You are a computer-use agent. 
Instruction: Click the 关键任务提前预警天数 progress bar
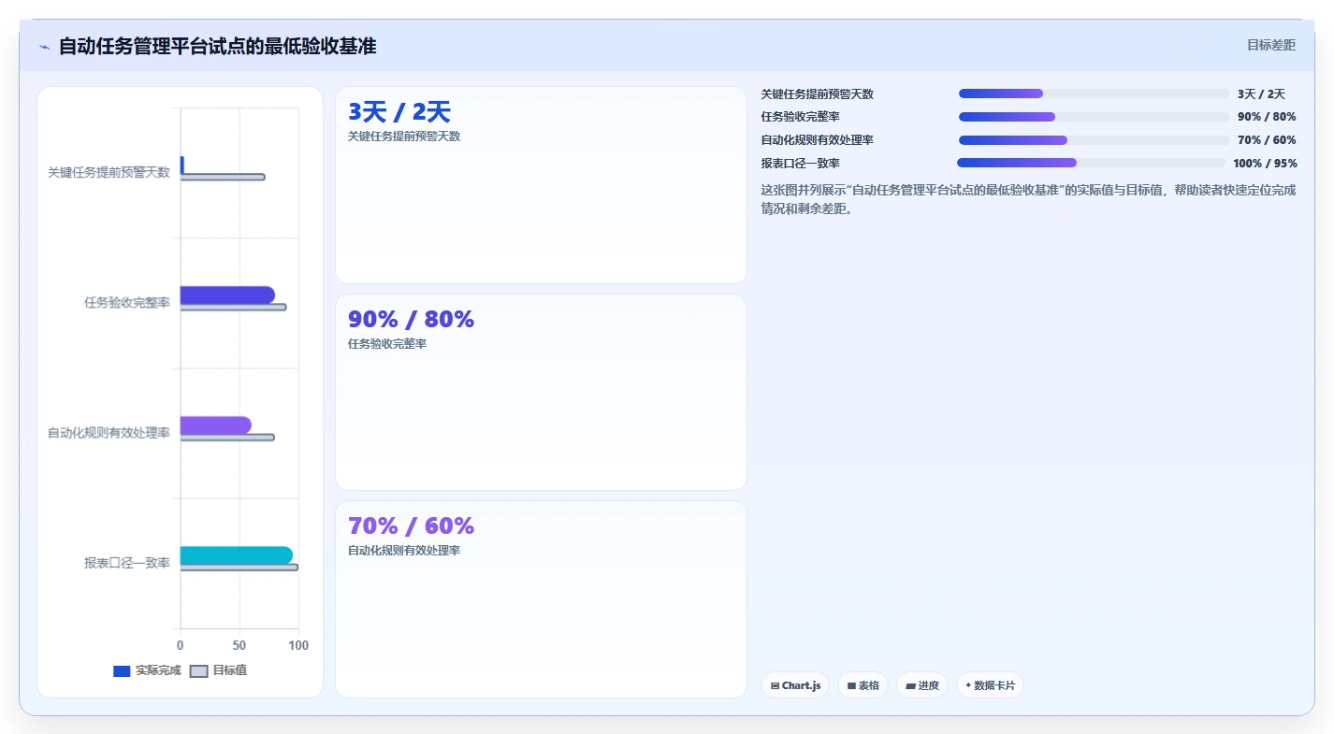pos(1095,94)
